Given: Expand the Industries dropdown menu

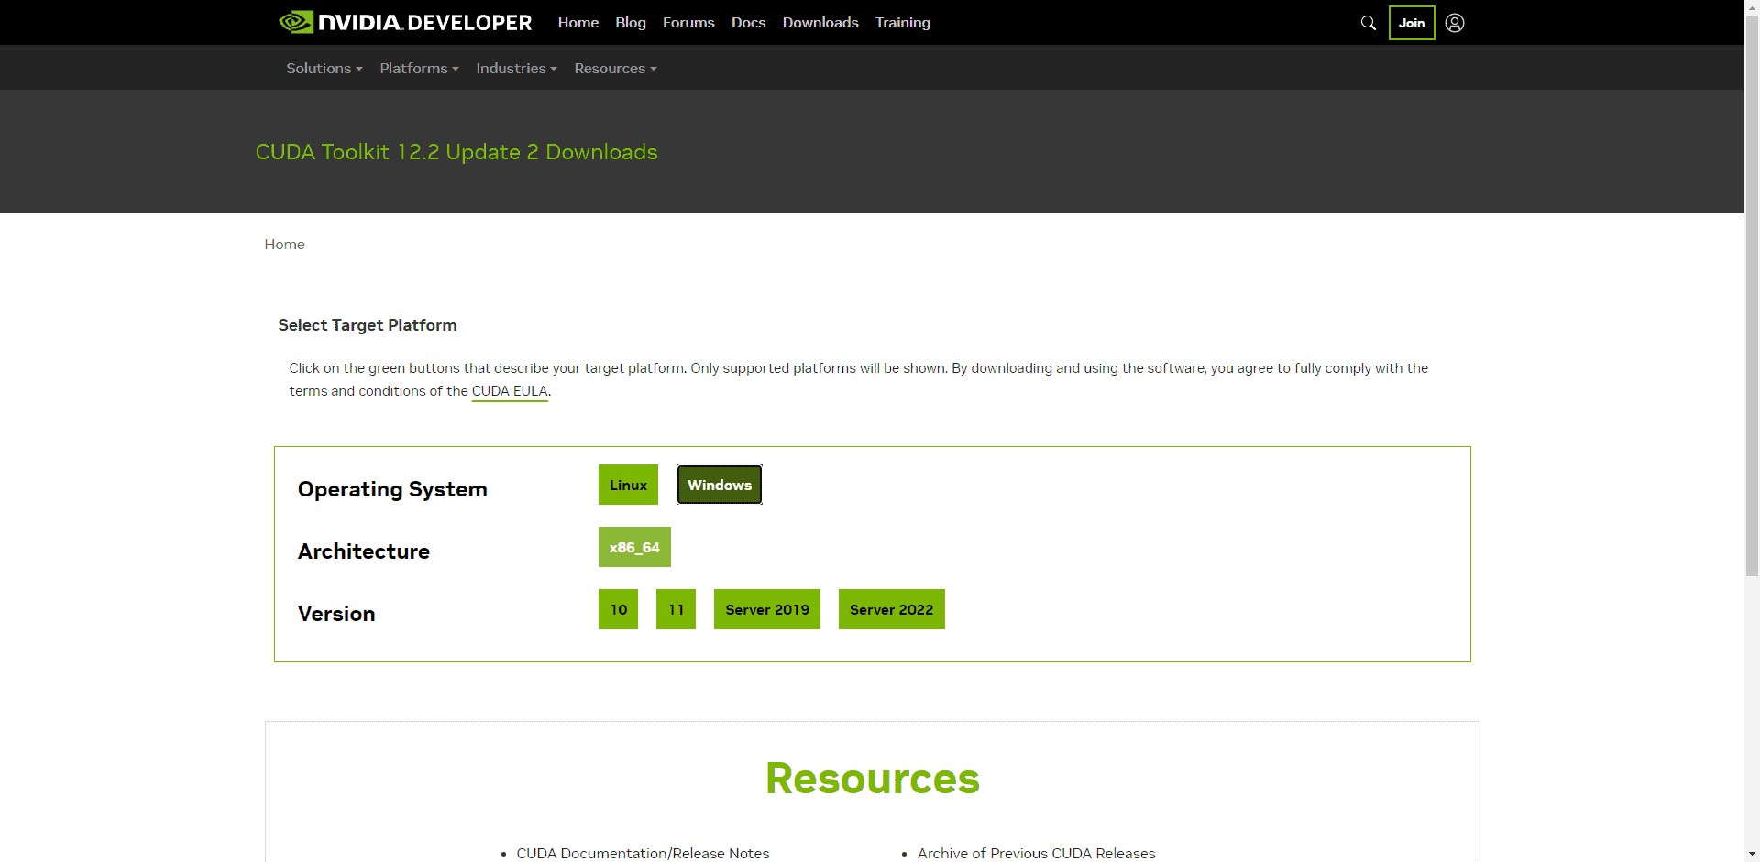Looking at the screenshot, I should click(x=516, y=69).
